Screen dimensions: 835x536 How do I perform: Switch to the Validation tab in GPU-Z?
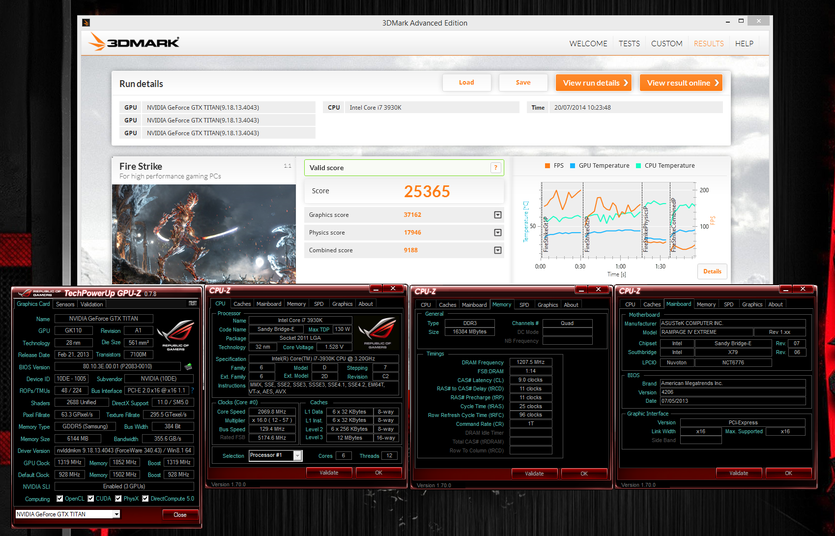92,304
